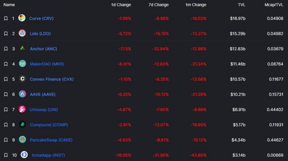
Task: Open the Convex Finance (CVX) link
Action: click(x=52, y=79)
